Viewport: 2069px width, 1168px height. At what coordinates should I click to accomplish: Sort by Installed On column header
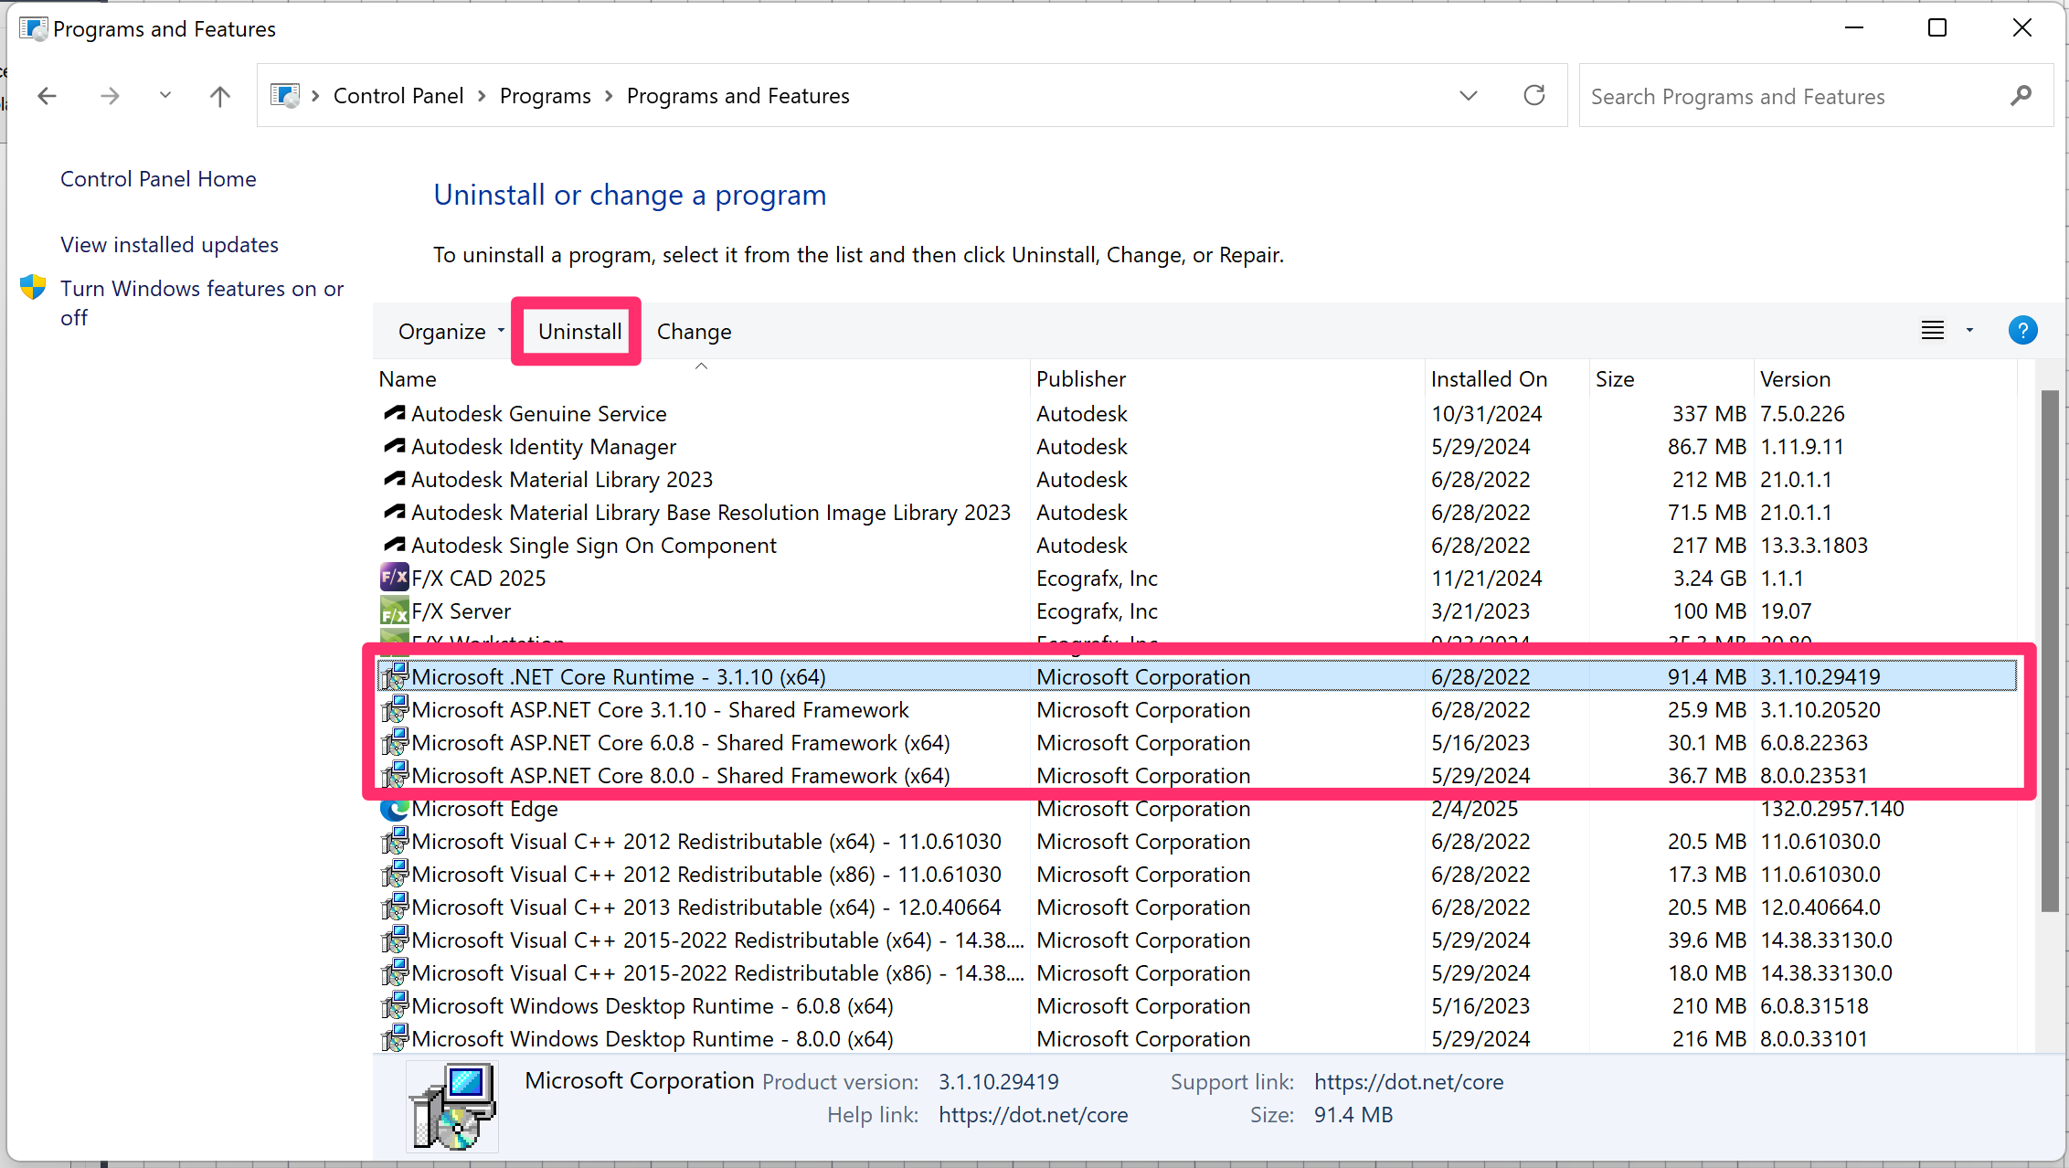click(x=1506, y=378)
